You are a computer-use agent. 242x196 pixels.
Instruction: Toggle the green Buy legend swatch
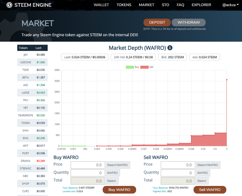[x=130, y=67]
